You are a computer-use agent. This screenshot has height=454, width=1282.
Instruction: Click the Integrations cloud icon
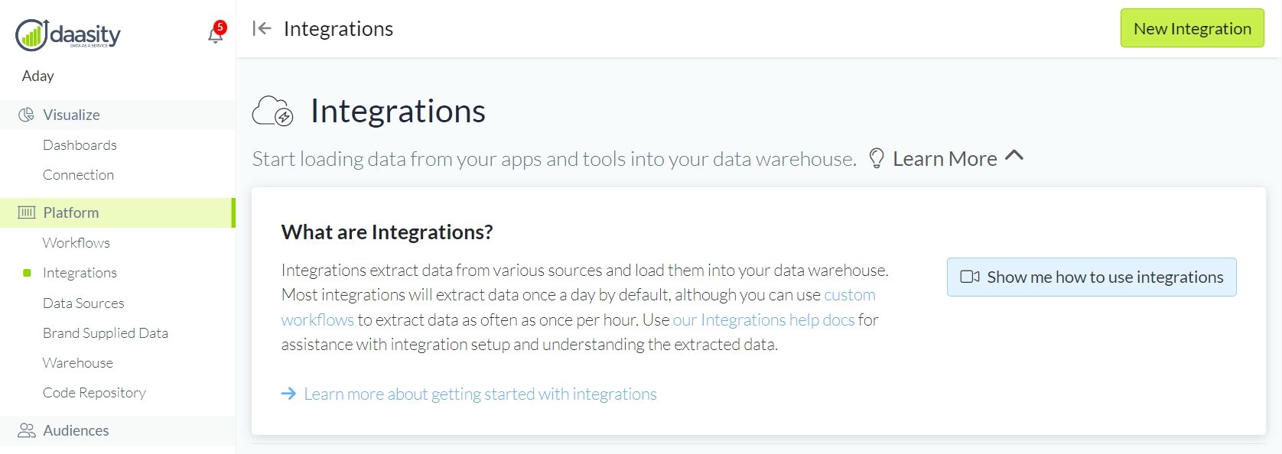tap(273, 111)
